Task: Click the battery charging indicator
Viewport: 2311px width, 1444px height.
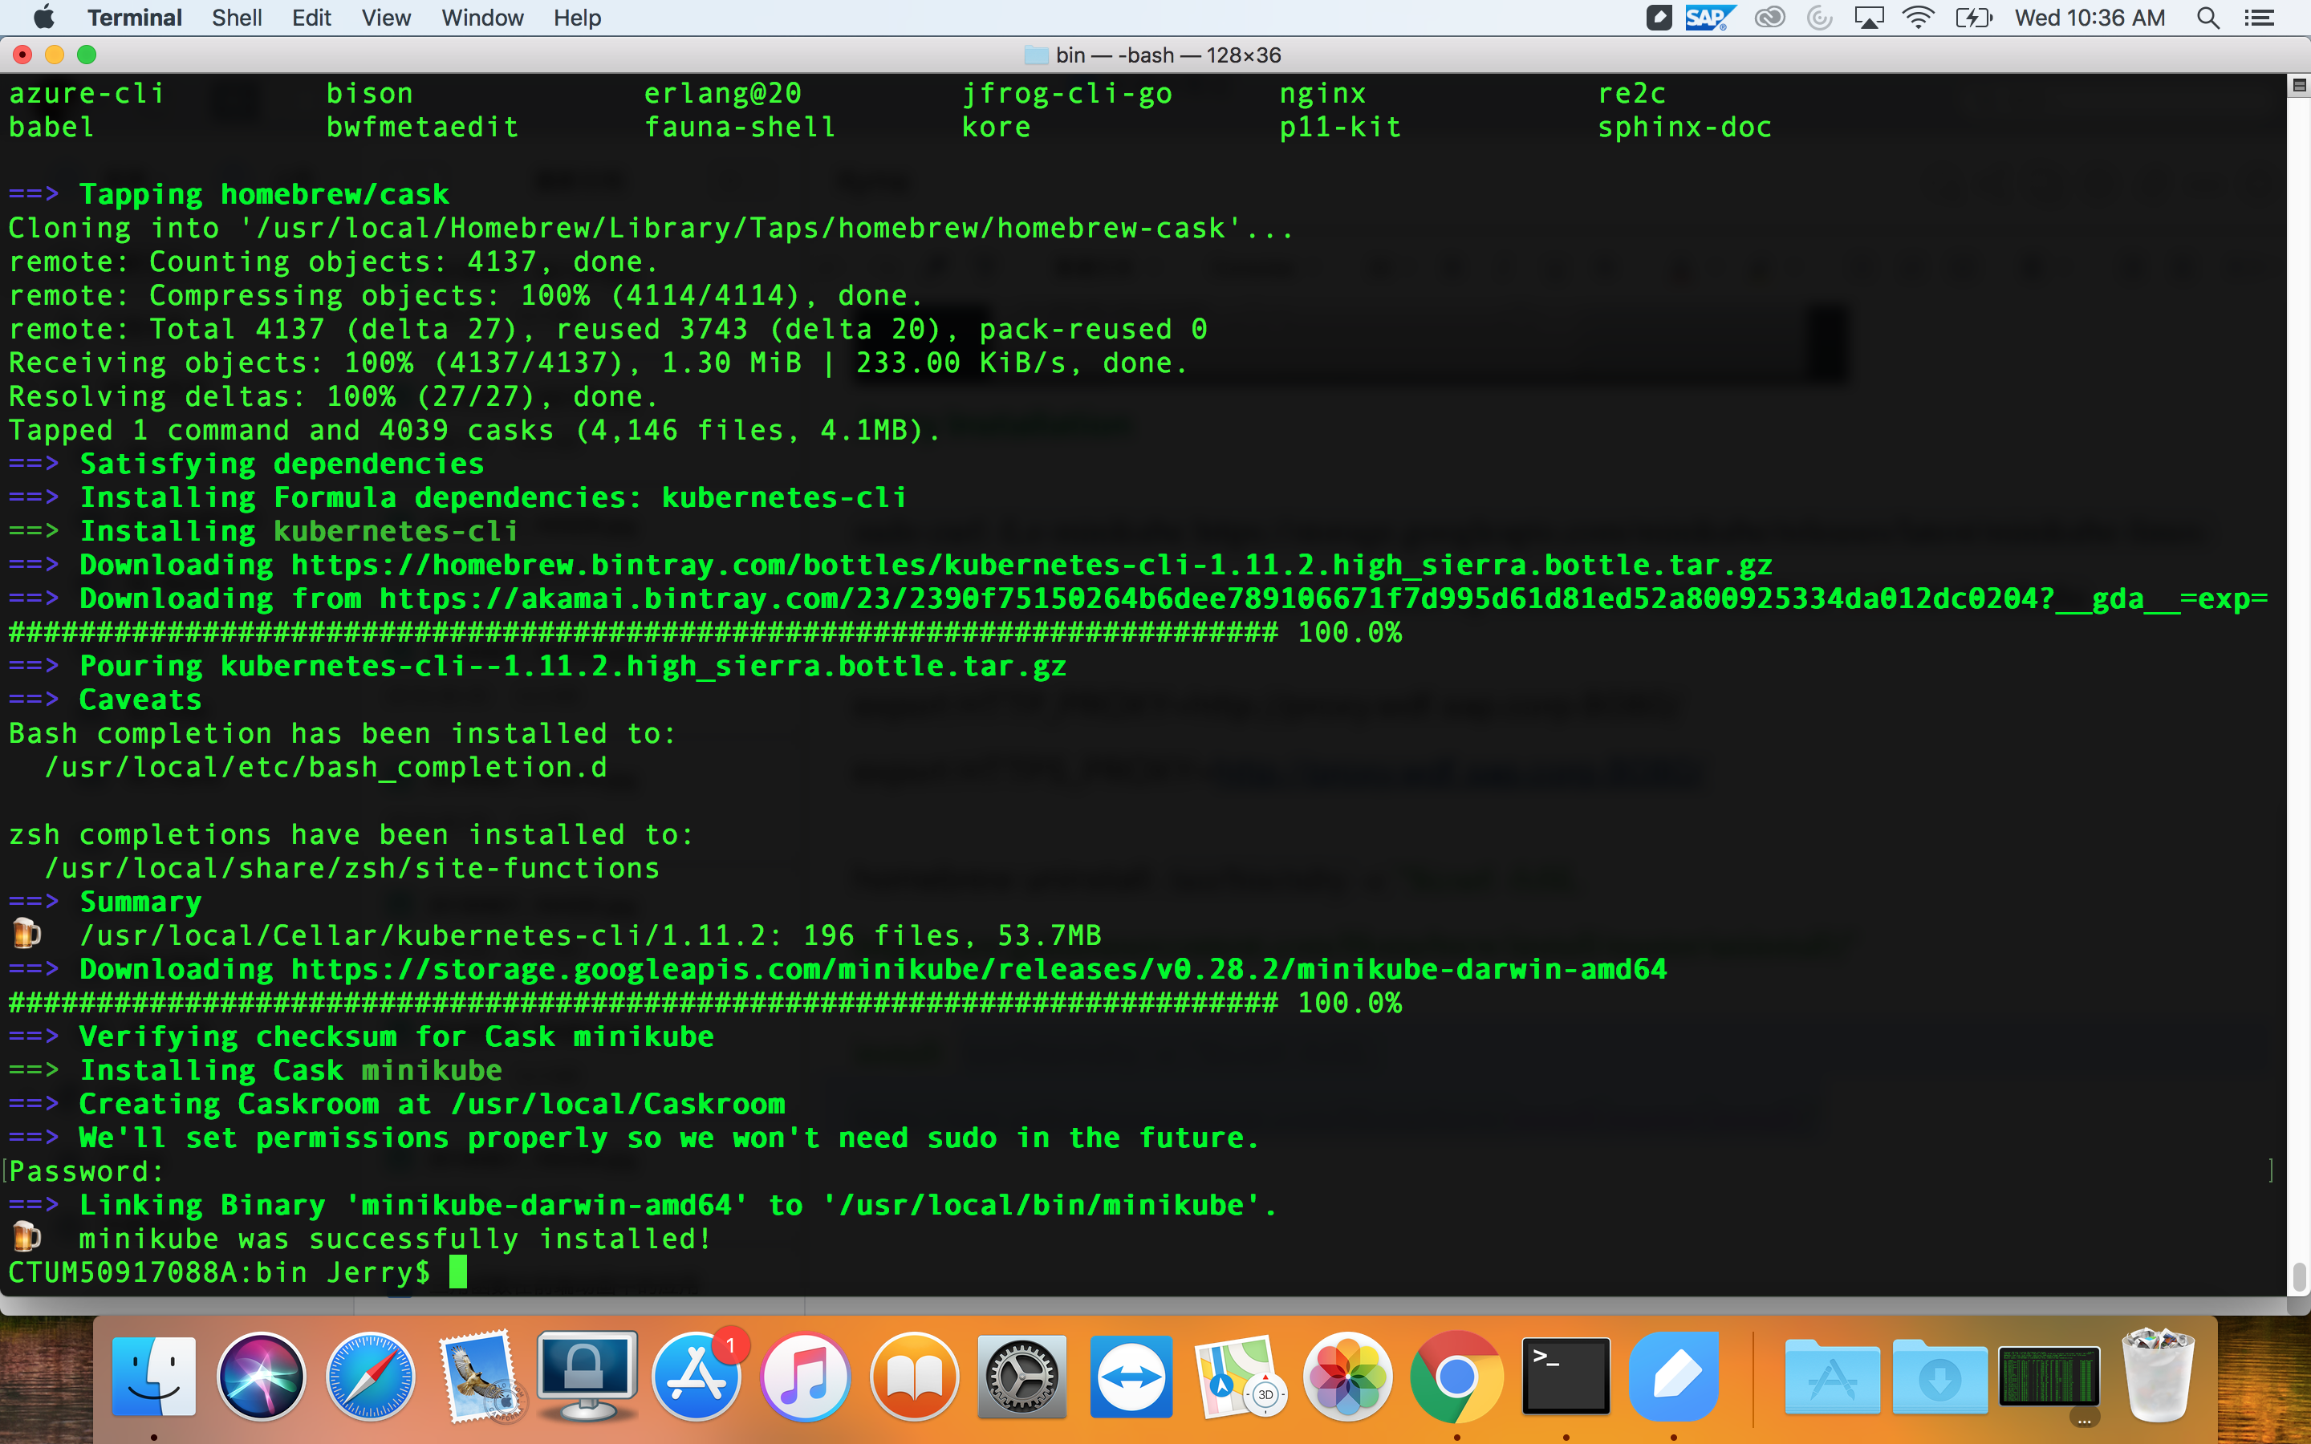Action: (x=1973, y=17)
